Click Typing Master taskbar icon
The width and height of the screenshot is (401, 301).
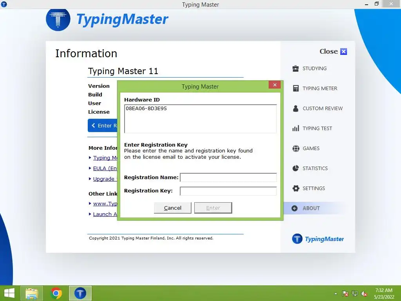tap(80, 293)
